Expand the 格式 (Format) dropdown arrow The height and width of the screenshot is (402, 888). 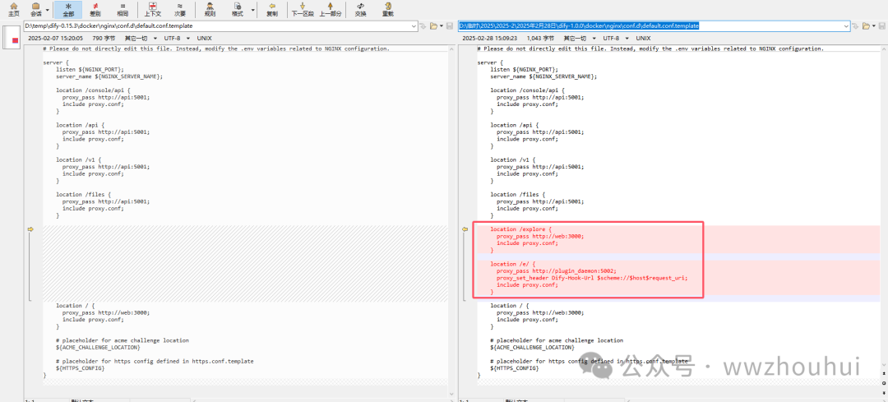click(252, 11)
